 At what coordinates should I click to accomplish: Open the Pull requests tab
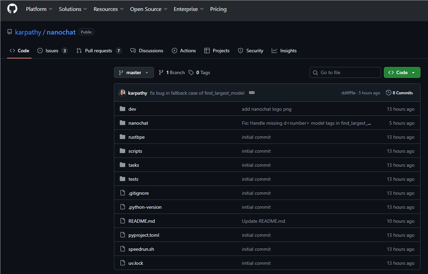(x=99, y=51)
